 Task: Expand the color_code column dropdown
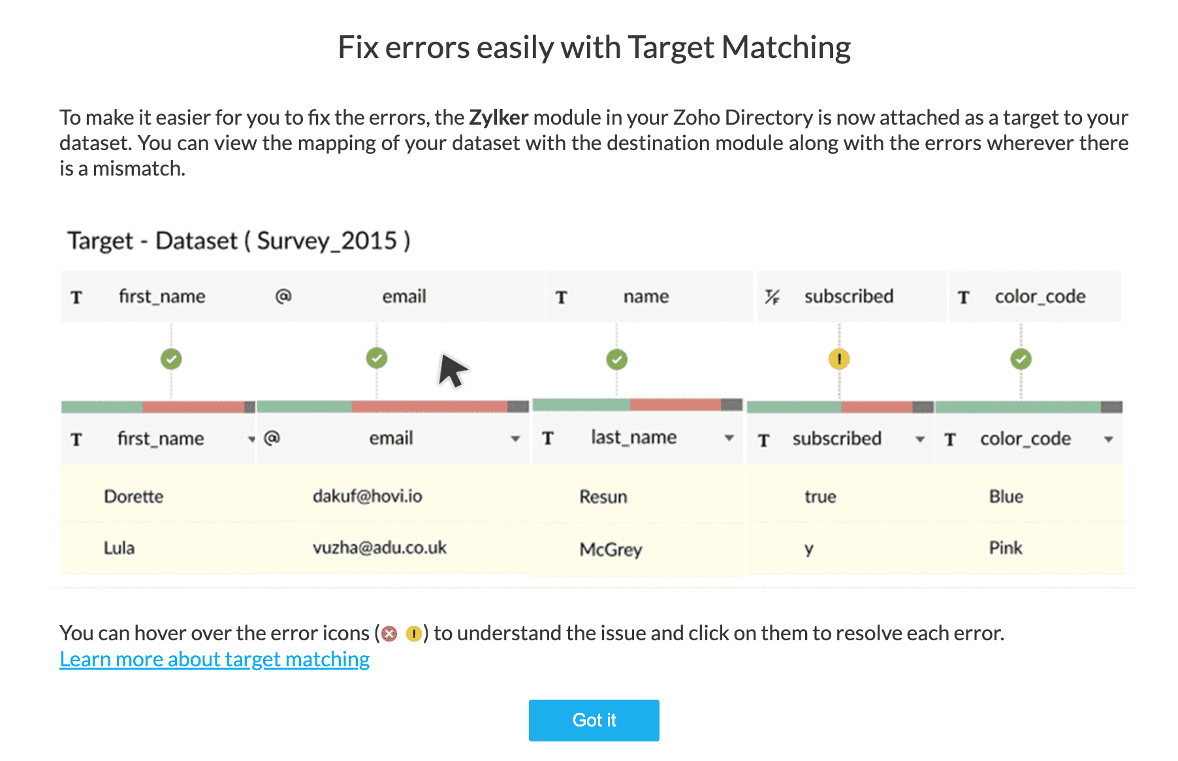[x=1108, y=439]
